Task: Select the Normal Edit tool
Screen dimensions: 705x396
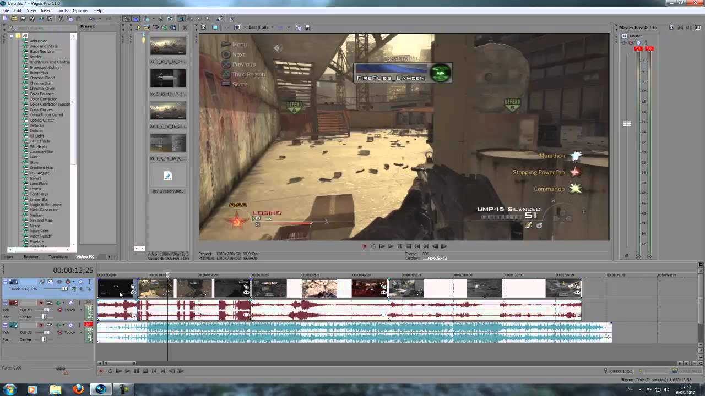Action: pos(181,19)
